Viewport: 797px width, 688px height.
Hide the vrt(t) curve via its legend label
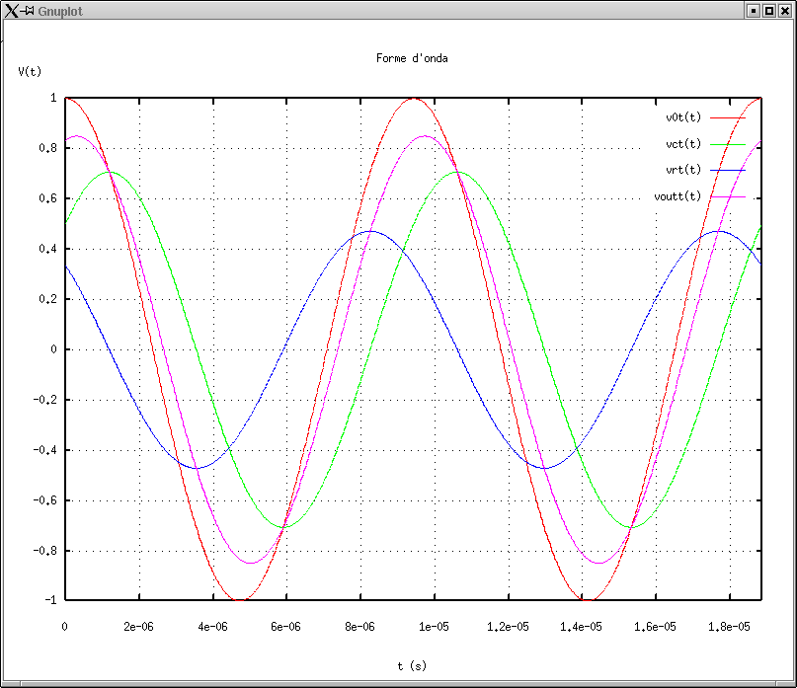click(x=682, y=170)
